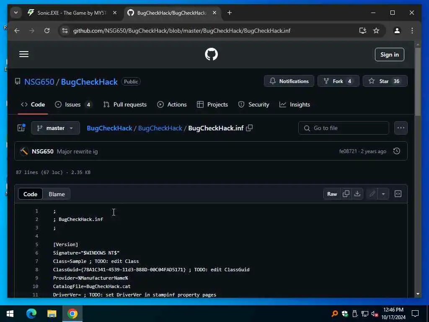This screenshot has width=429, height=322.
Task: Click the first BugCheckHack breadcrumb link
Action: (109, 128)
